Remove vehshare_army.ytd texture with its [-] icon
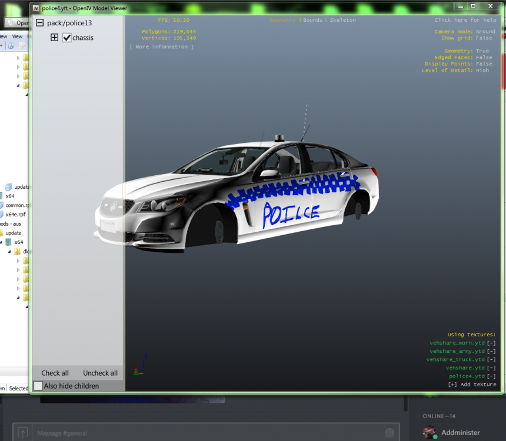 (491, 351)
